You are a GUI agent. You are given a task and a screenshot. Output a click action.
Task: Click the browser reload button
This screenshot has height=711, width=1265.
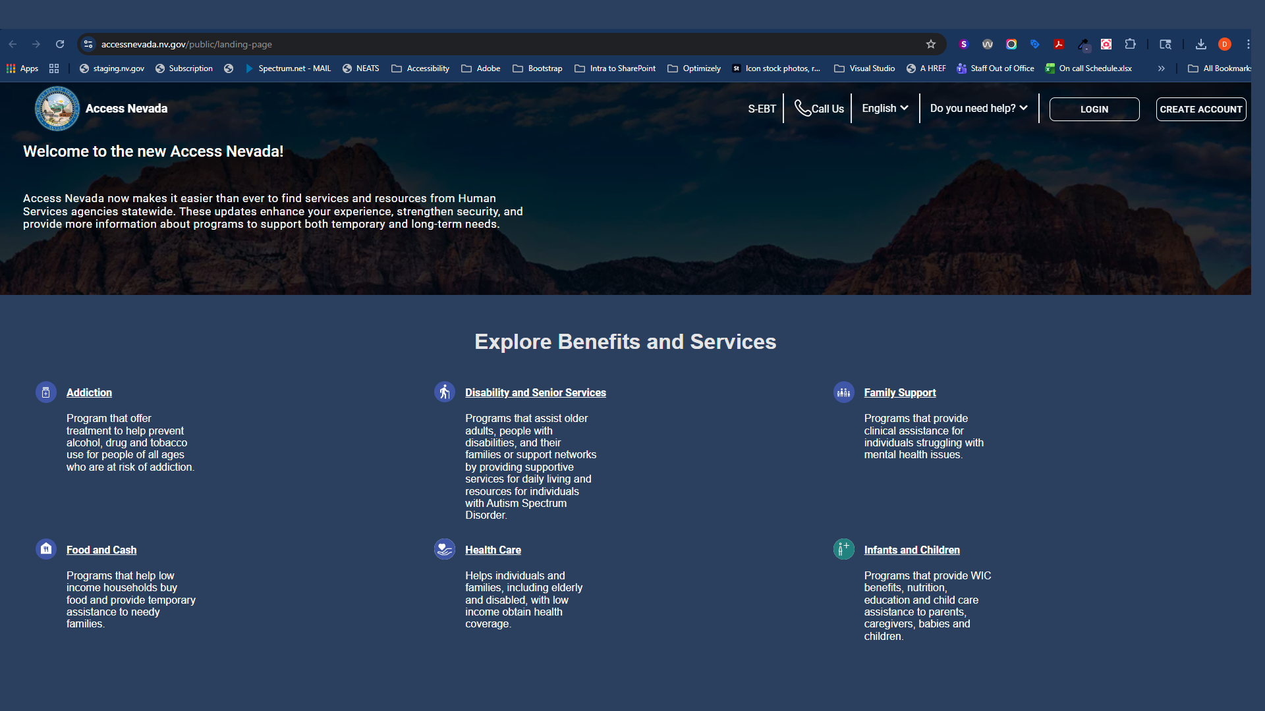coord(60,44)
